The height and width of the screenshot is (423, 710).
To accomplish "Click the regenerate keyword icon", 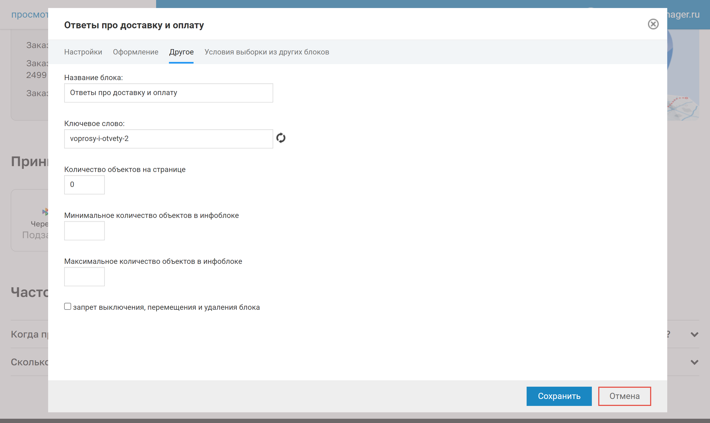I will (x=281, y=138).
